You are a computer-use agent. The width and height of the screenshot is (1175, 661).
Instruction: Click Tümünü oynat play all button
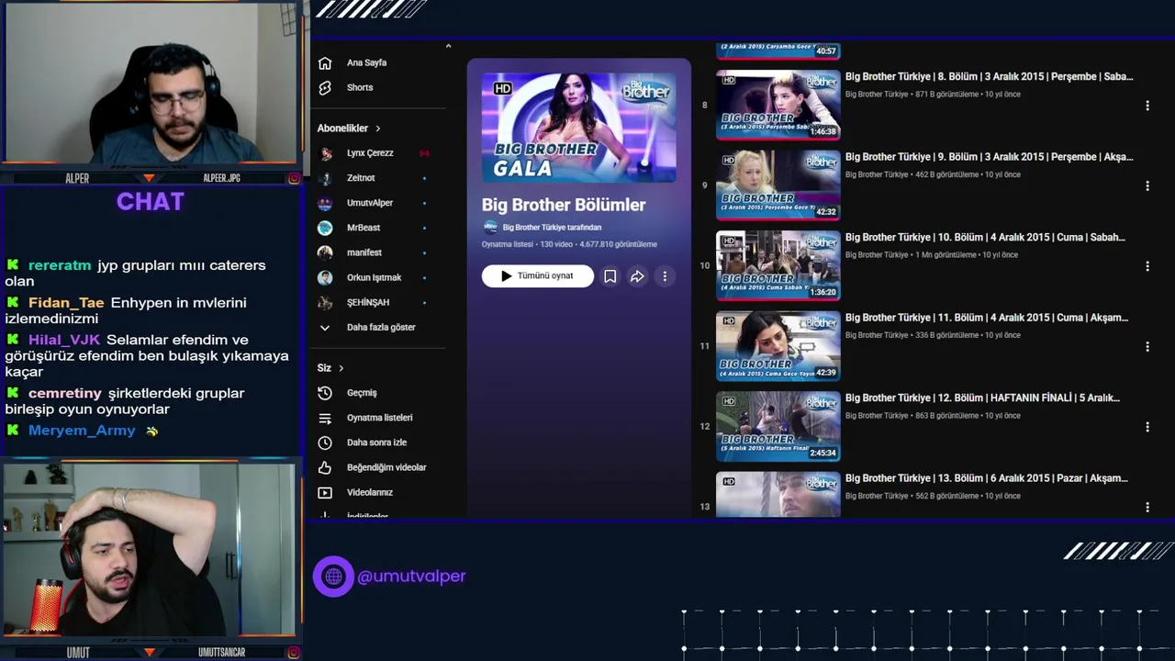(x=538, y=275)
